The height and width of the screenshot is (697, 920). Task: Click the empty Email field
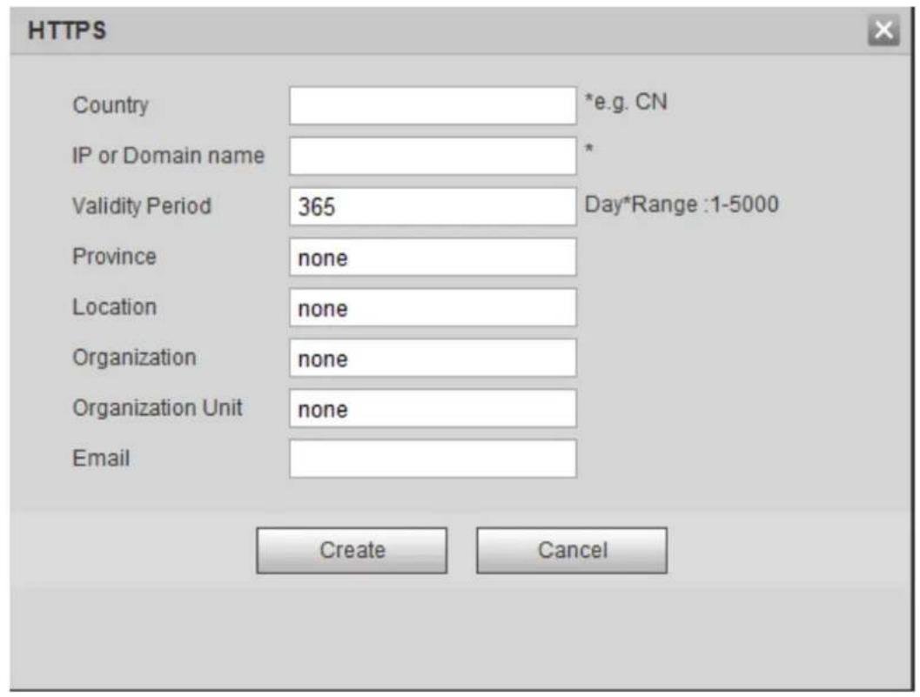click(433, 459)
